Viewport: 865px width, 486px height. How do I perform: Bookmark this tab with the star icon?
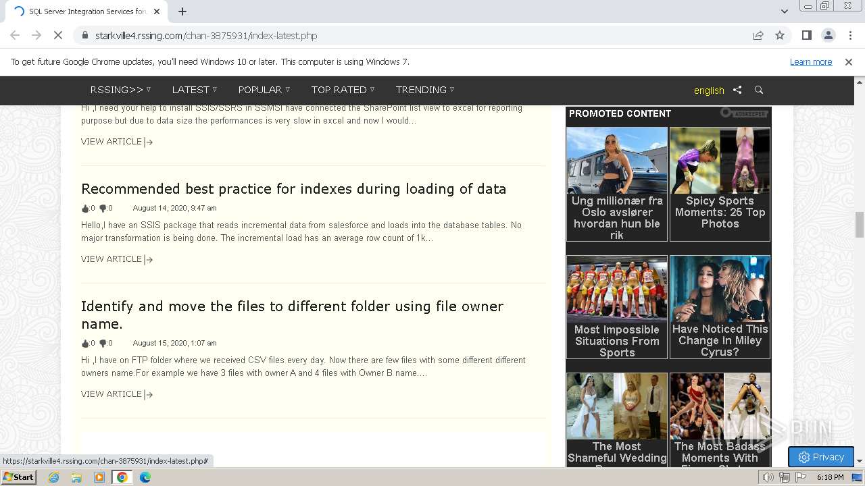point(780,35)
